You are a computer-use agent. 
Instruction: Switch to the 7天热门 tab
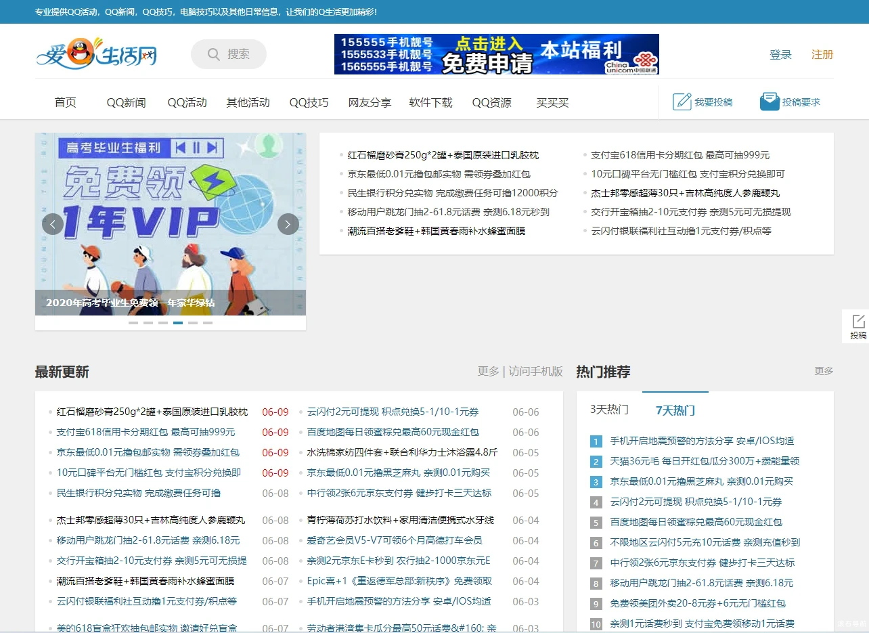[675, 410]
